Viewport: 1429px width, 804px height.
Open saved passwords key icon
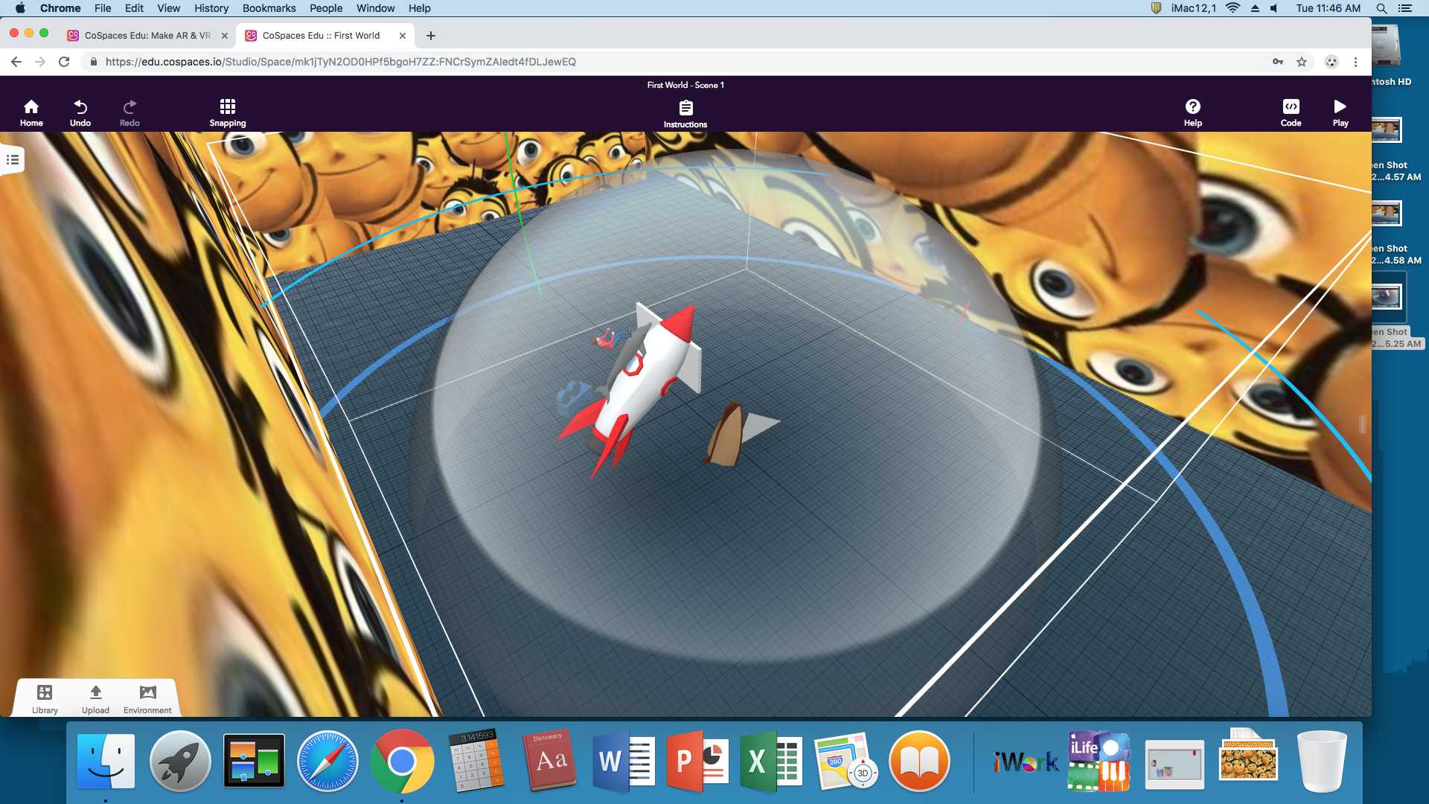point(1278,62)
